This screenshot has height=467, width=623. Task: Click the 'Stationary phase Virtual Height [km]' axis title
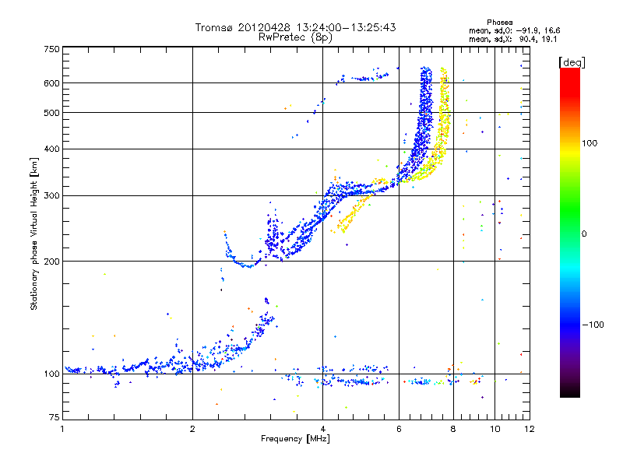click(x=33, y=234)
